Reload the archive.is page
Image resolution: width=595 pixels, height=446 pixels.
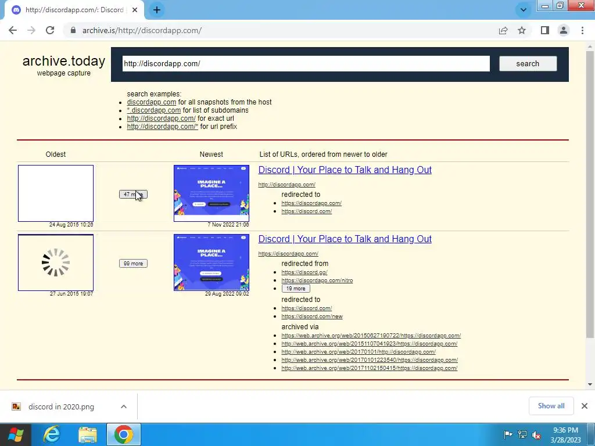point(50,30)
